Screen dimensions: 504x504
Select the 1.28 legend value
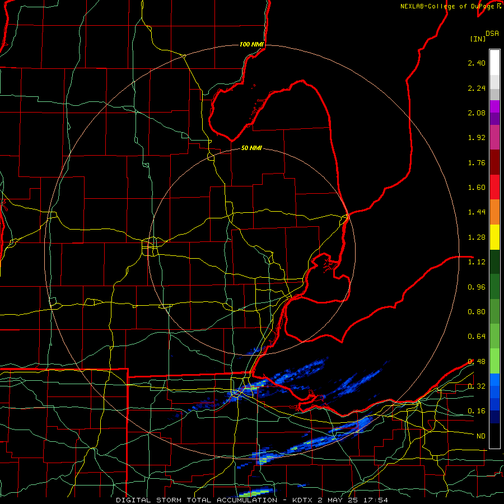pos(477,237)
